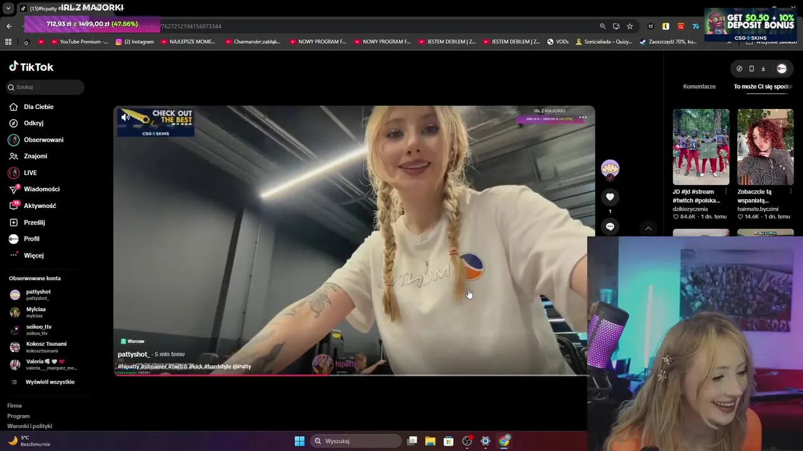Switch to Komentarze tab
The width and height of the screenshot is (803, 451).
pyautogui.click(x=699, y=86)
